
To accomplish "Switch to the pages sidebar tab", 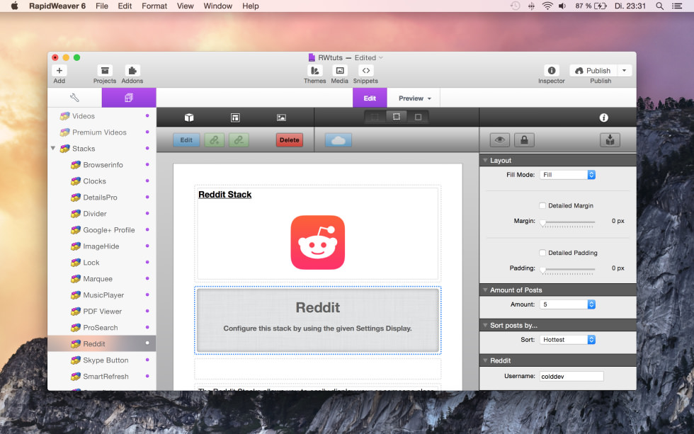I will pos(129,98).
